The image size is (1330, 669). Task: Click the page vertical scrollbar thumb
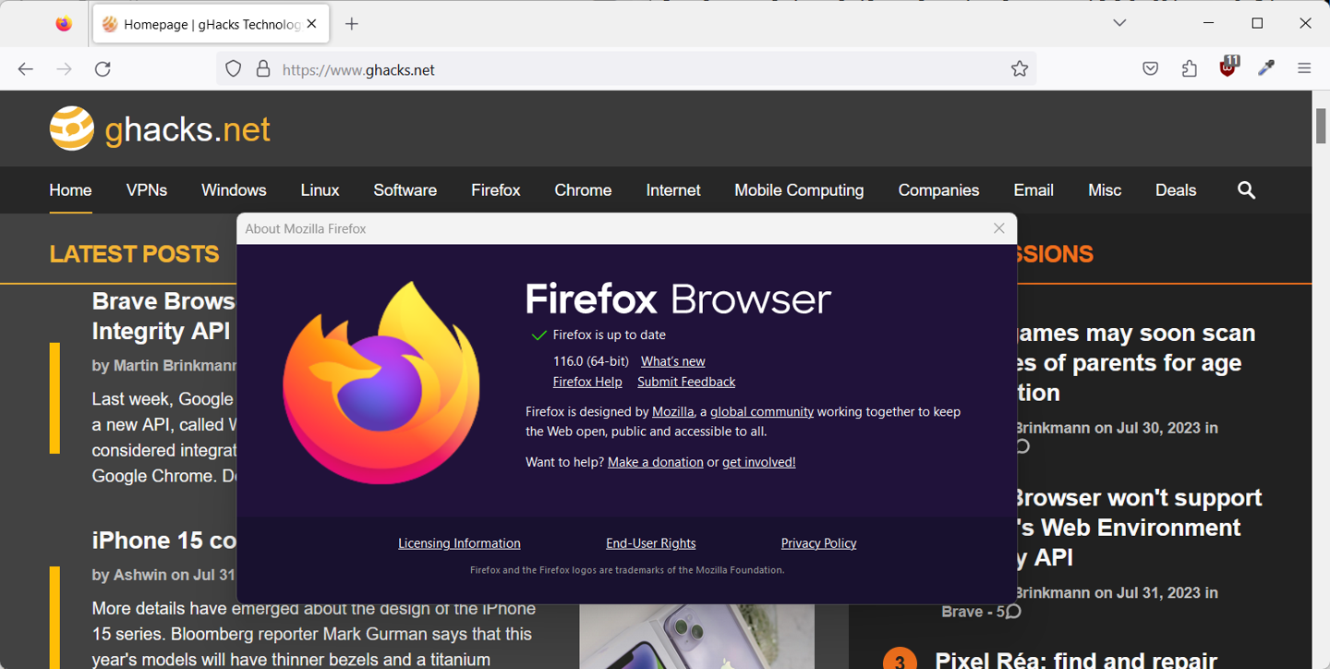point(1321,126)
